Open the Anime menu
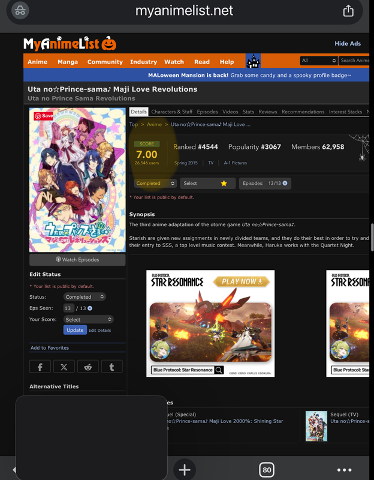This screenshot has width=374, height=480. [x=37, y=62]
